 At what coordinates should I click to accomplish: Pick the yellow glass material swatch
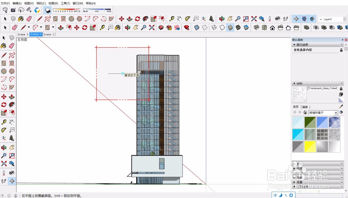(x=310, y=146)
